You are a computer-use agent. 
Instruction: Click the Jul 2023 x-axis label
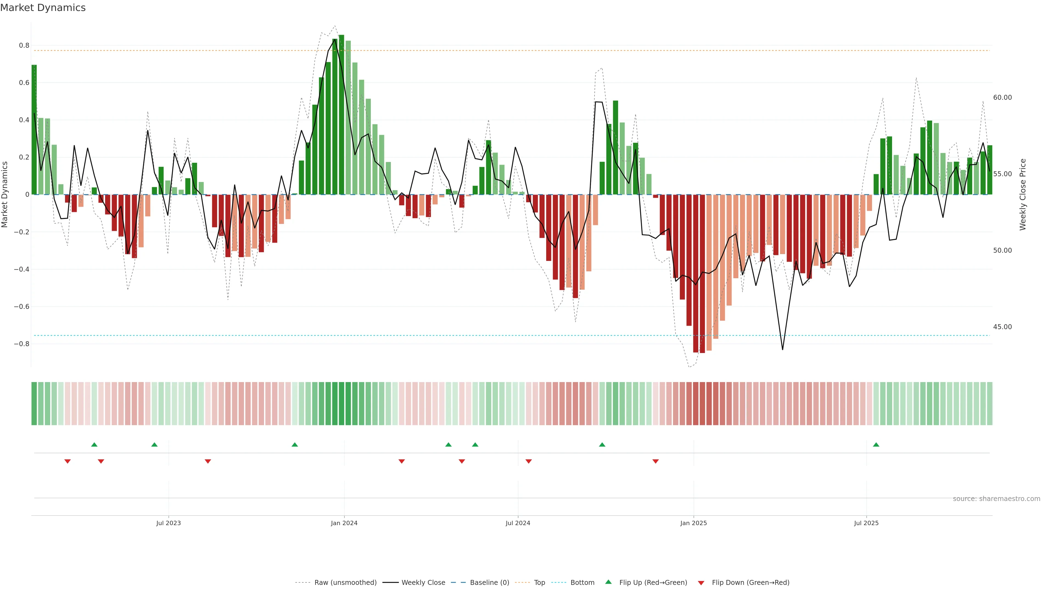(x=168, y=523)
